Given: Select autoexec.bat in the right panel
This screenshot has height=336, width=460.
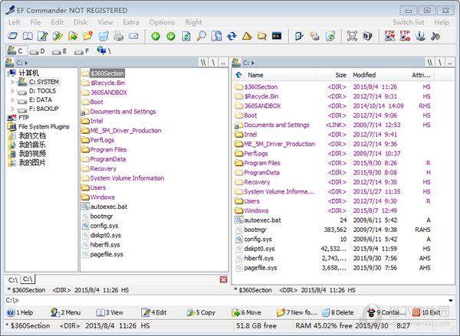Looking at the screenshot, I should pyautogui.click(x=258, y=220).
